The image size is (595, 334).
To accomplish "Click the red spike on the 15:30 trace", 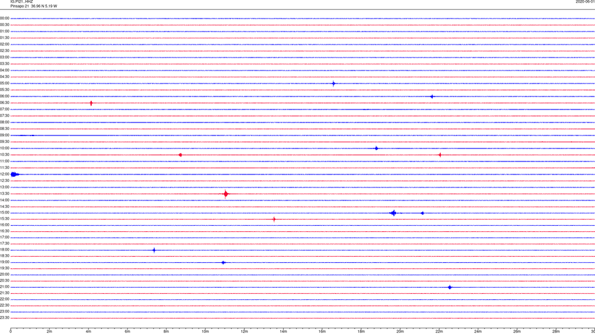I will pos(274,219).
